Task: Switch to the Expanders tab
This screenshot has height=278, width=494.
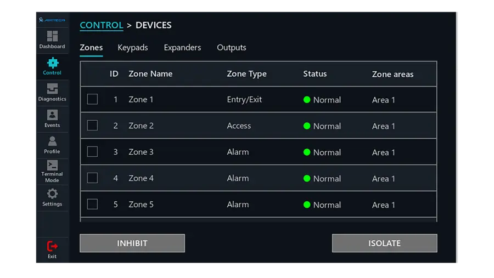Action: [x=182, y=48]
